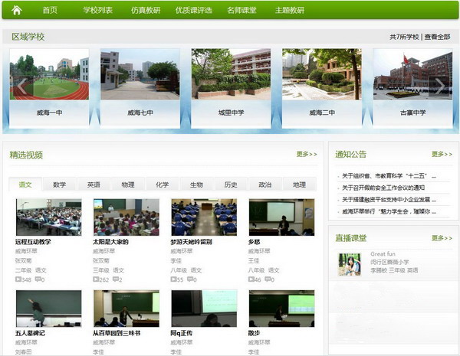Switch to the 地理 subject tab

(299, 185)
